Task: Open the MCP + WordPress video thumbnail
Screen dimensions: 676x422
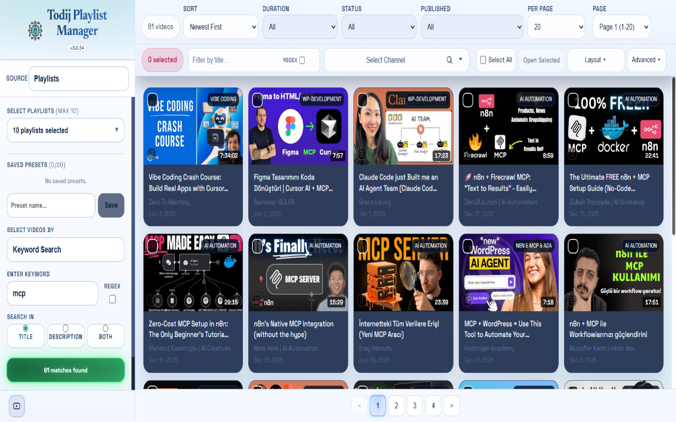Action: pyautogui.click(x=509, y=273)
